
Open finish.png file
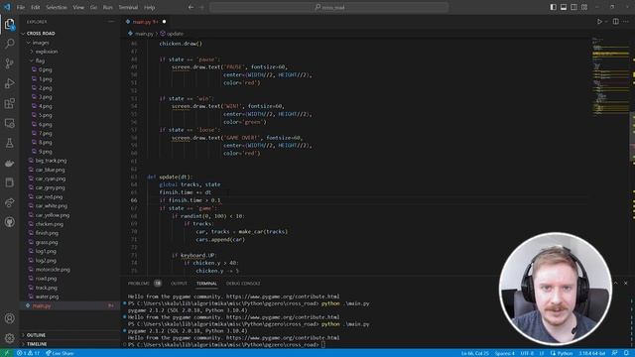pos(47,233)
